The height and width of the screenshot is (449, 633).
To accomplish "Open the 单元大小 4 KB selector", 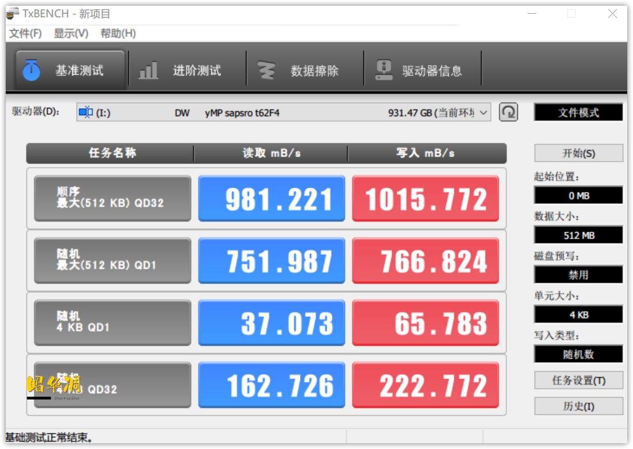I will [578, 314].
